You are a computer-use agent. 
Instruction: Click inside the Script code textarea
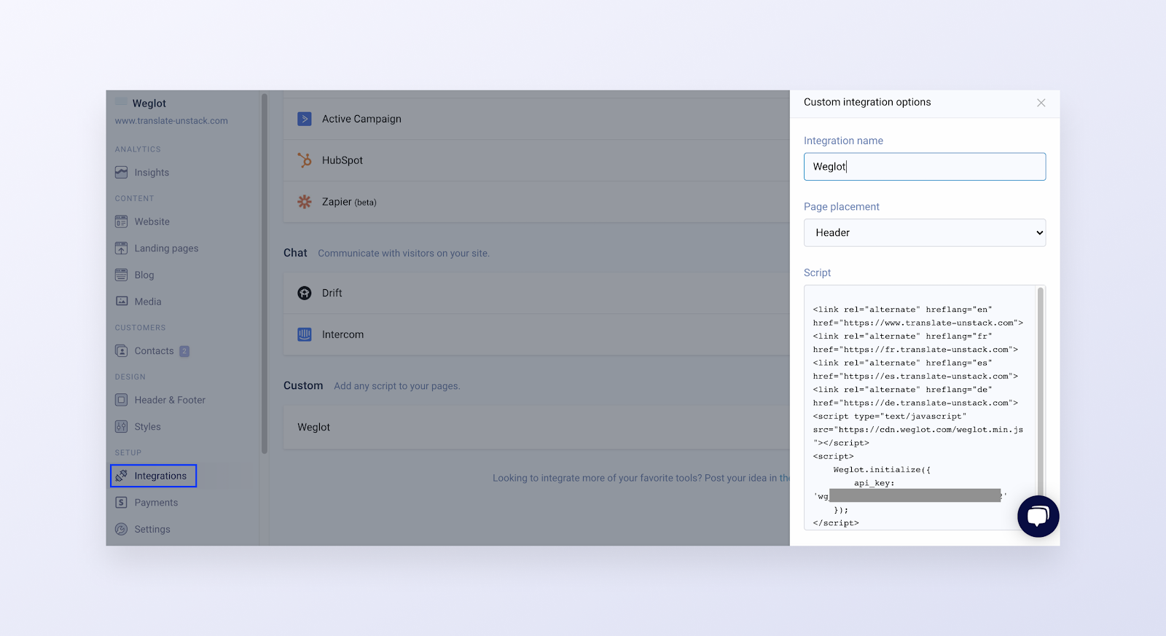point(920,408)
